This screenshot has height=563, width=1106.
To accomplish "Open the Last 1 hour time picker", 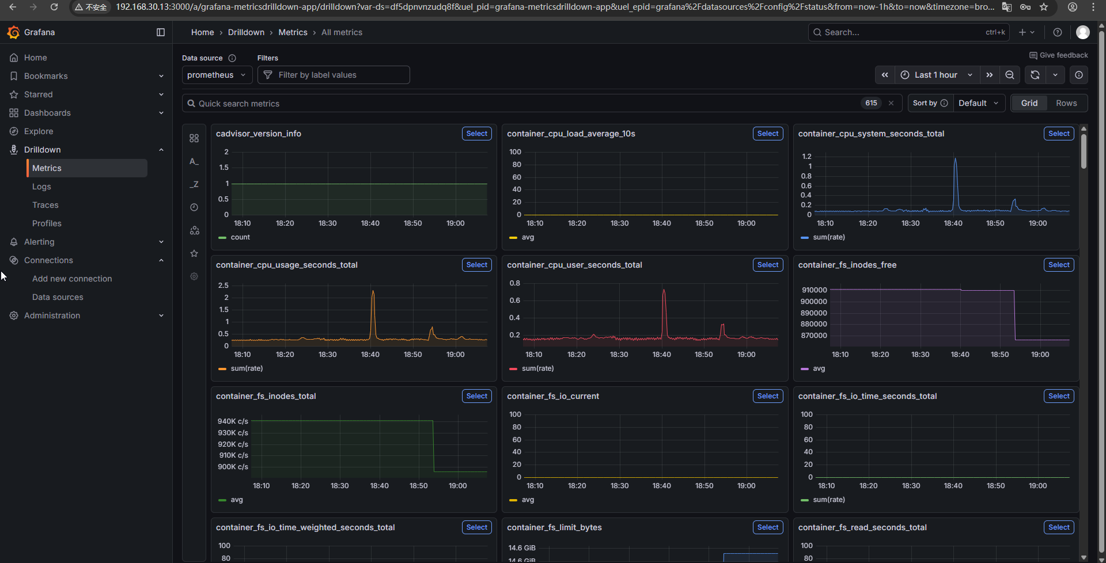I will (937, 75).
